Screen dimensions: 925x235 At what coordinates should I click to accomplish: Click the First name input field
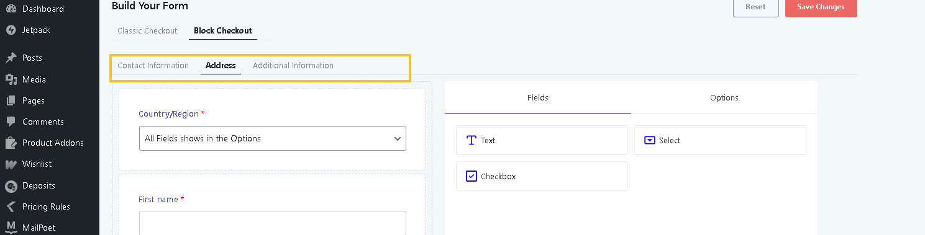273,223
